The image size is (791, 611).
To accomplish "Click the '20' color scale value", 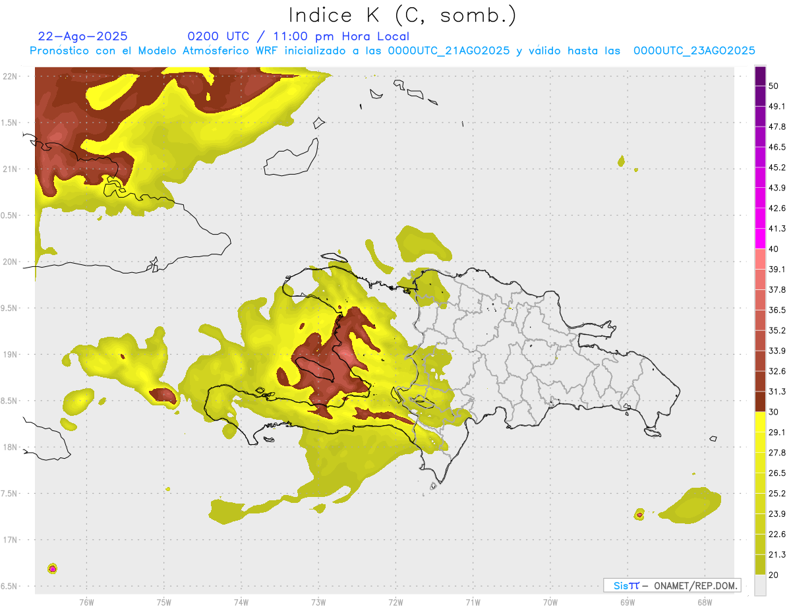I will (x=774, y=575).
